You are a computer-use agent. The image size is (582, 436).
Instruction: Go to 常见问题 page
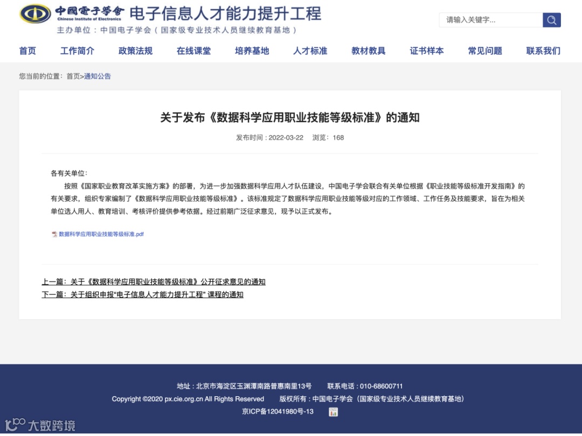(485, 51)
